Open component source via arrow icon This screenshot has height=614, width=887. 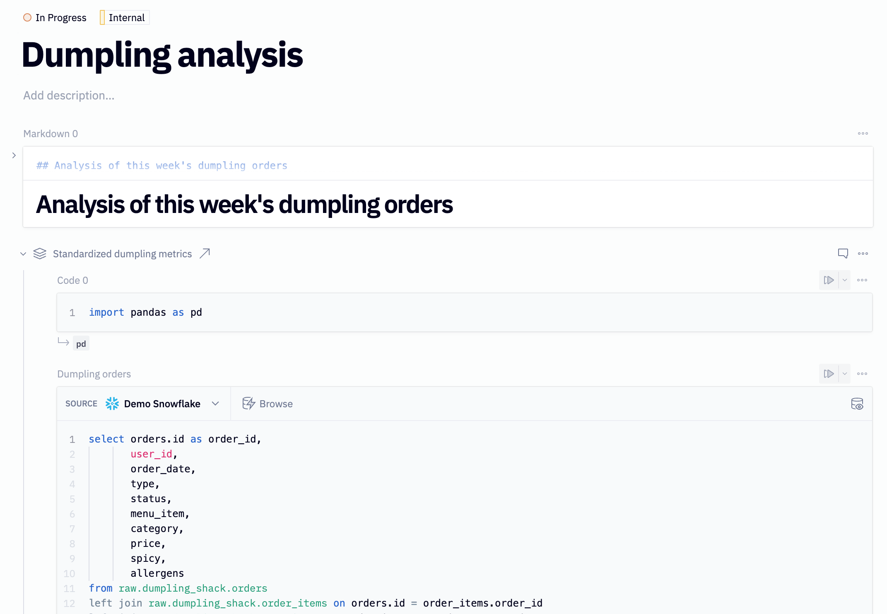[x=205, y=253]
